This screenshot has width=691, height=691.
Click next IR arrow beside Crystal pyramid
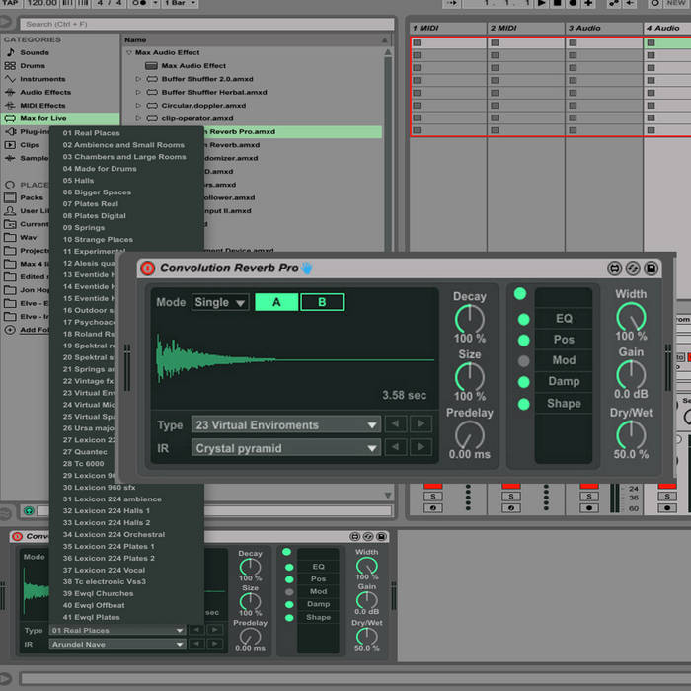click(x=421, y=448)
